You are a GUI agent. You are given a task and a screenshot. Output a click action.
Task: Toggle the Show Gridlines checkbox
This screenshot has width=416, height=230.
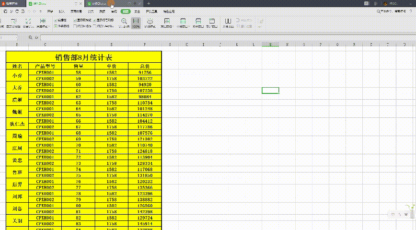coord(75,20)
